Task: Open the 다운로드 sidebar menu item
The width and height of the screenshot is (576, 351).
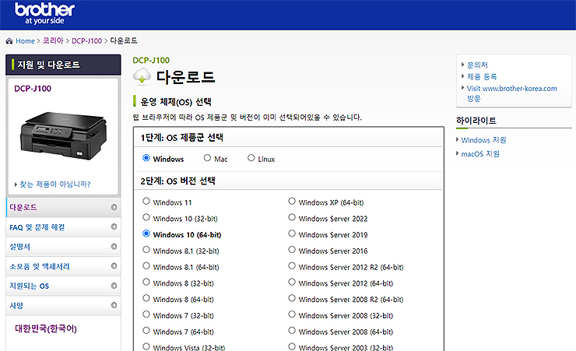Action: point(64,208)
